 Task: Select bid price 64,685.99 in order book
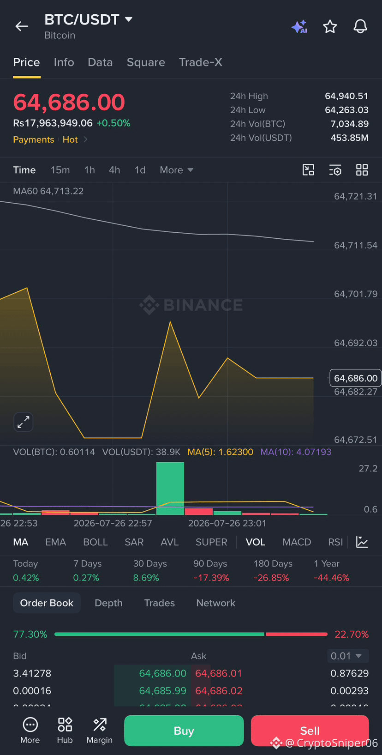162,691
